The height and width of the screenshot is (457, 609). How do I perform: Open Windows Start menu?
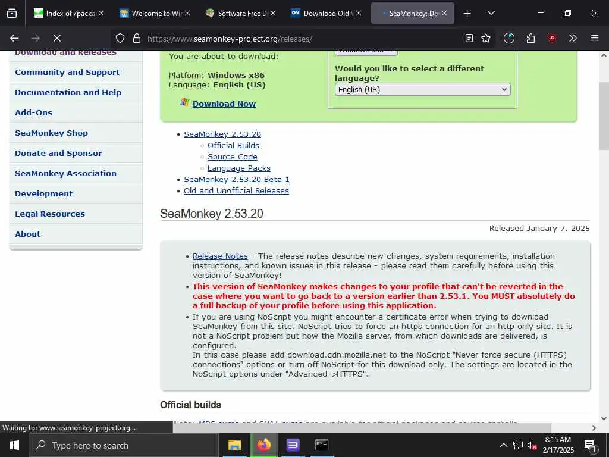tap(14, 445)
